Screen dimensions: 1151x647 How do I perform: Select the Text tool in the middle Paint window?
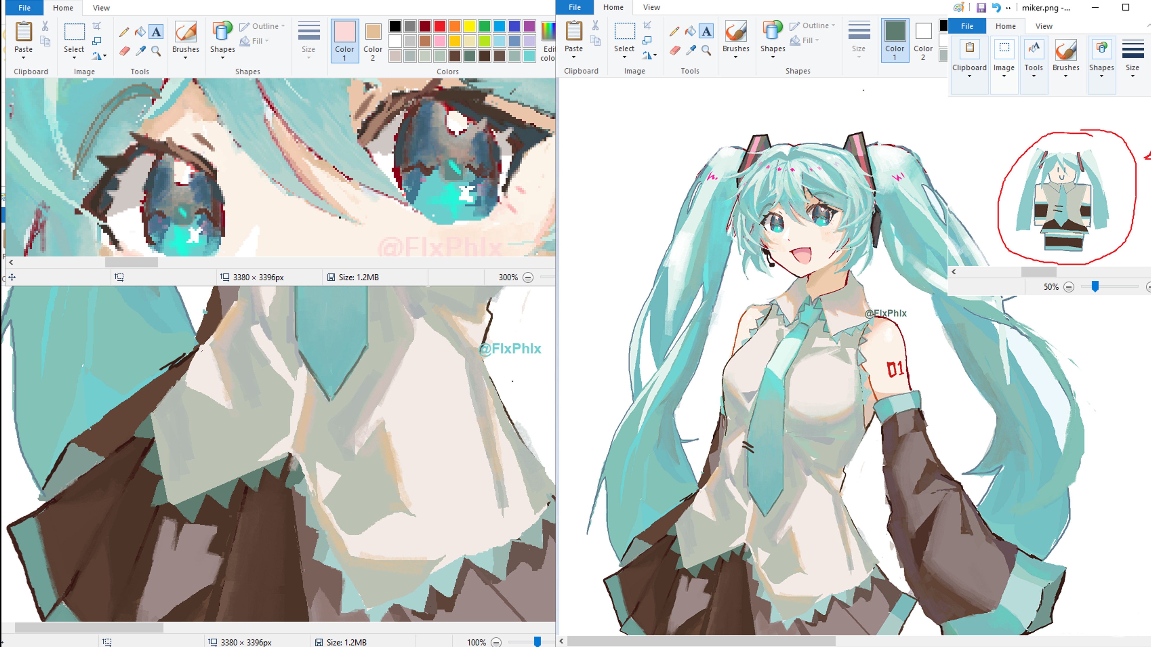point(706,31)
